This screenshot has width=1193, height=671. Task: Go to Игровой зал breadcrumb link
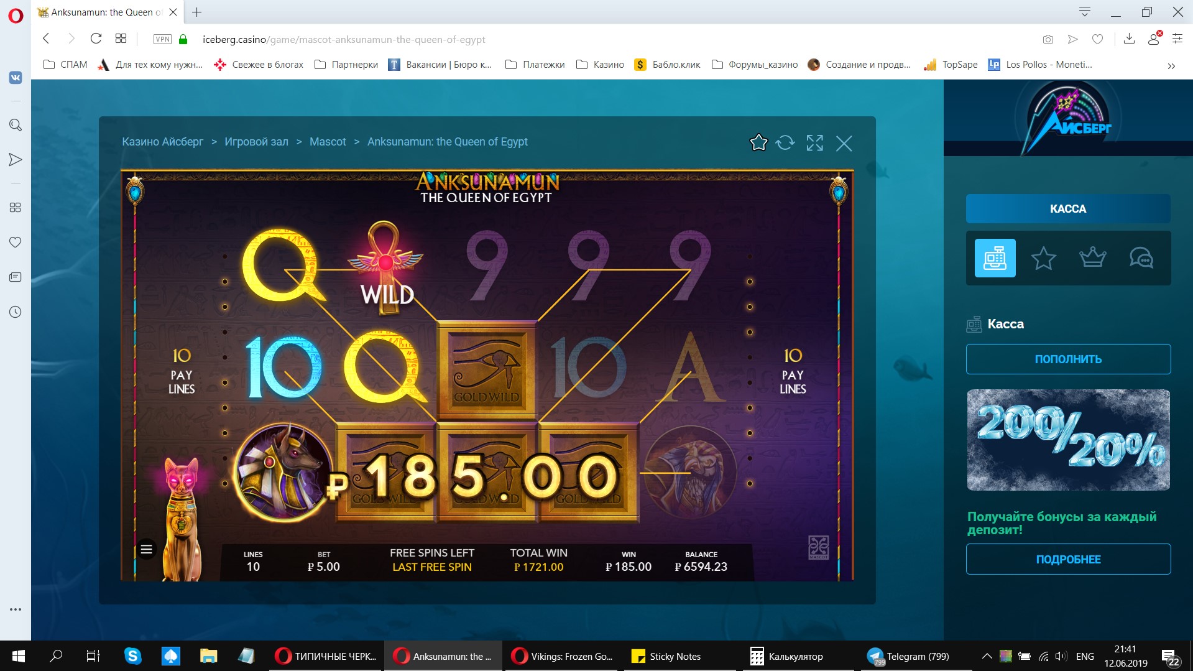click(x=256, y=142)
